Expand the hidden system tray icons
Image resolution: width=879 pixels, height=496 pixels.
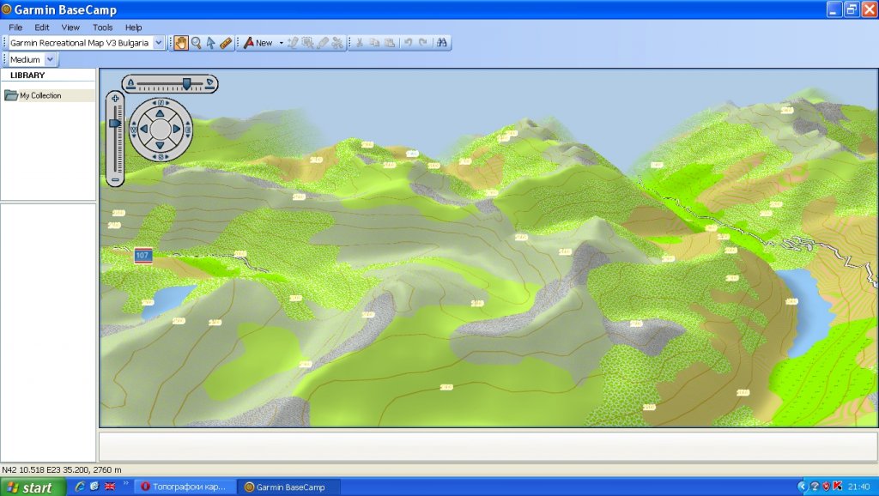click(803, 487)
